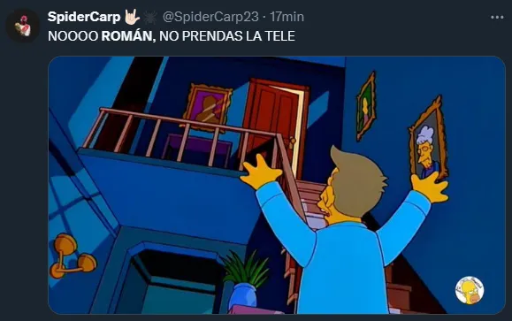Click the wooden balcony railing
This screenshot has width=512, height=321.
(x=183, y=139)
